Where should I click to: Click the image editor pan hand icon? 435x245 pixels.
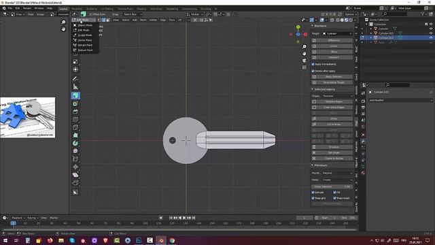coord(63,29)
